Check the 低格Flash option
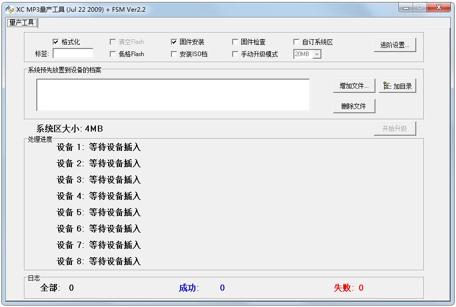 click(113, 54)
